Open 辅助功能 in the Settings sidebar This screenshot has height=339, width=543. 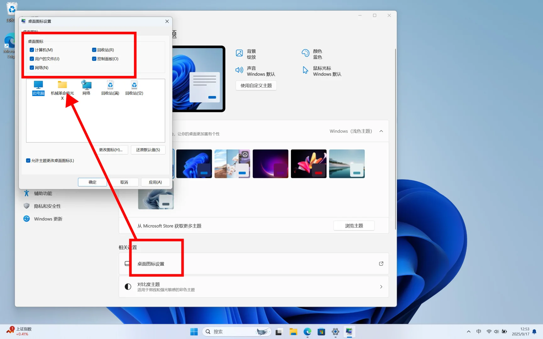43,193
